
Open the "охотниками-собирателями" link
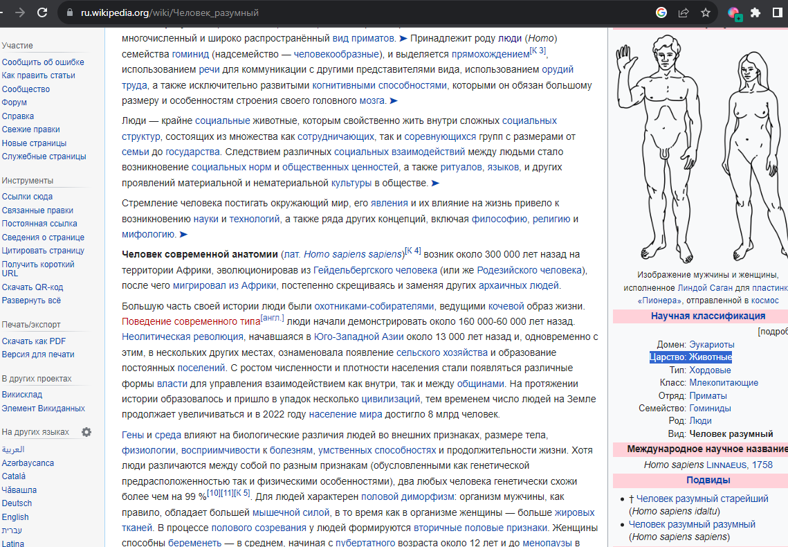[x=374, y=306]
